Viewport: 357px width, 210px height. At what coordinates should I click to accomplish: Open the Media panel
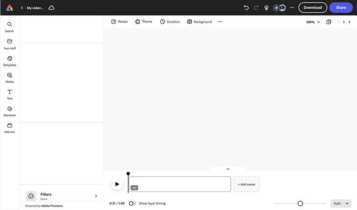tap(10, 77)
